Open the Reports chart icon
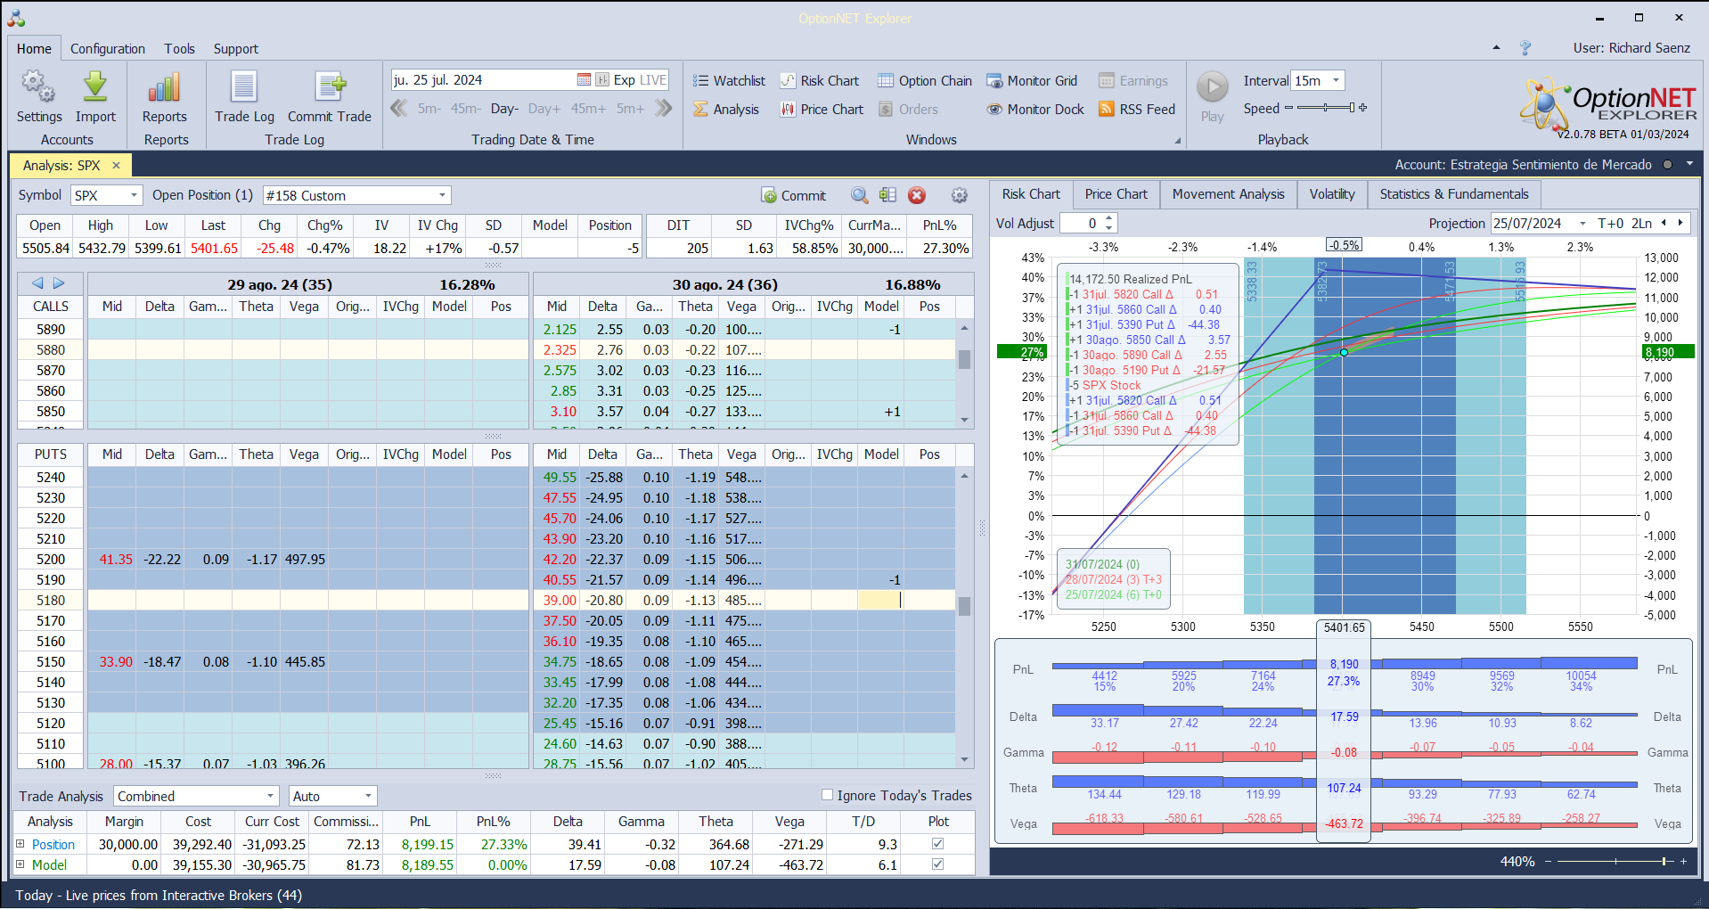This screenshot has width=1709, height=909. pyautogui.click(x=165, y=88)
